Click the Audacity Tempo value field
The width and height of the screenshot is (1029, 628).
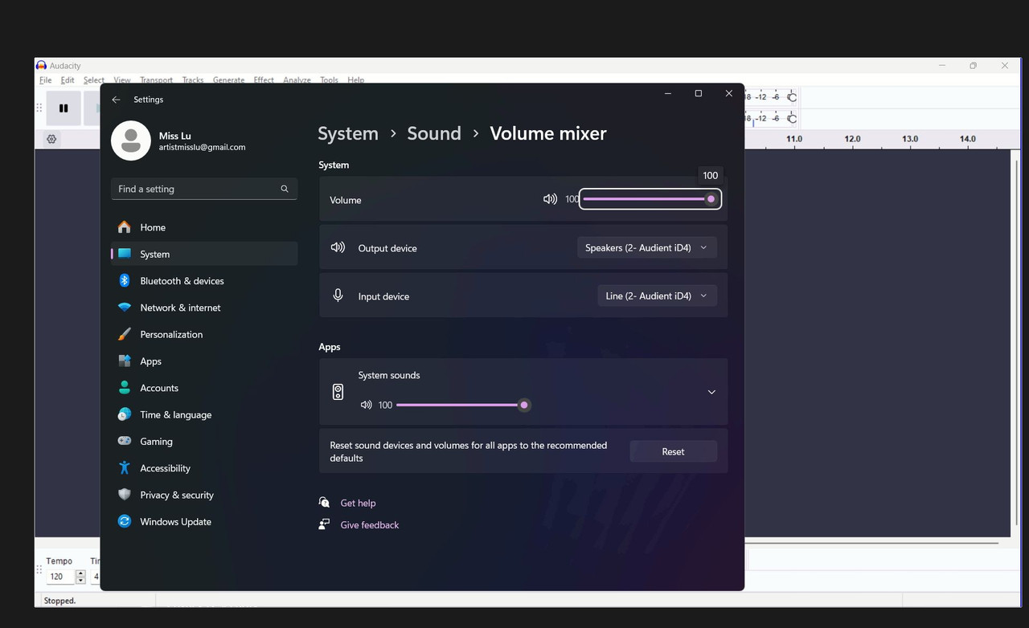(60, 577)
